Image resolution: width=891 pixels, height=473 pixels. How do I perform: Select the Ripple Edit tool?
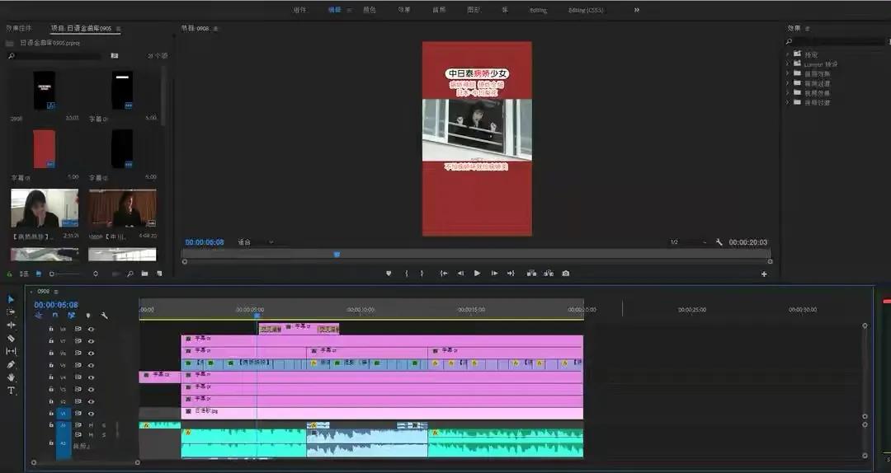pos(12,325)
